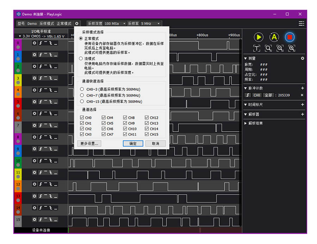Click the 确定 confirm button
The image size is (317, 244).
pos(132,144)
